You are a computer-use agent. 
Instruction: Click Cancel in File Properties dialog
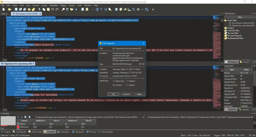(x=126, y=94)
